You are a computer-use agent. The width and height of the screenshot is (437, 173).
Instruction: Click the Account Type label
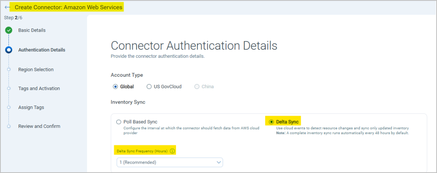point(127,75)
